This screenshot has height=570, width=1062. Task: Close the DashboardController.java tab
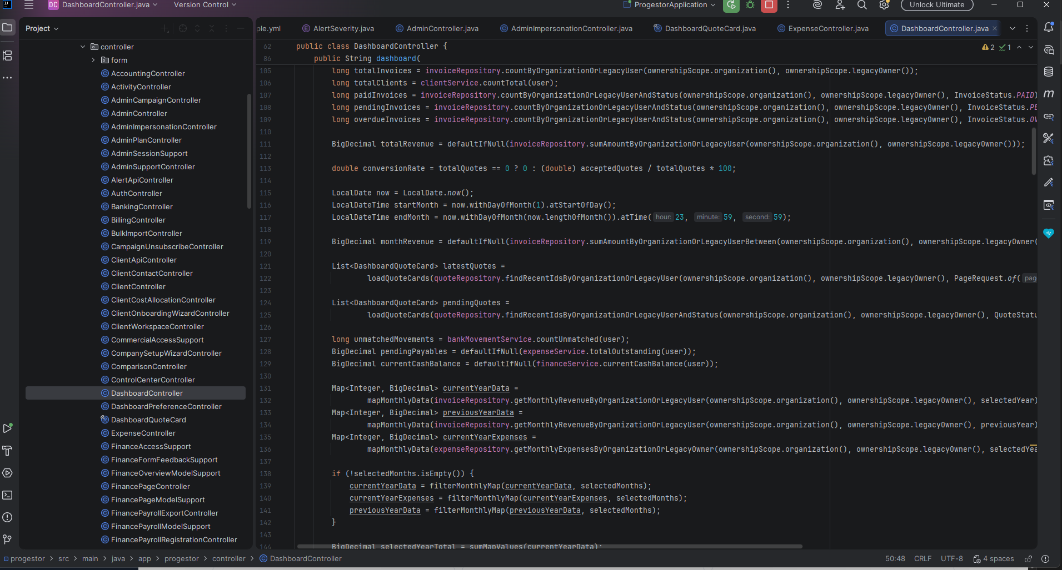[x=995, y=28]
